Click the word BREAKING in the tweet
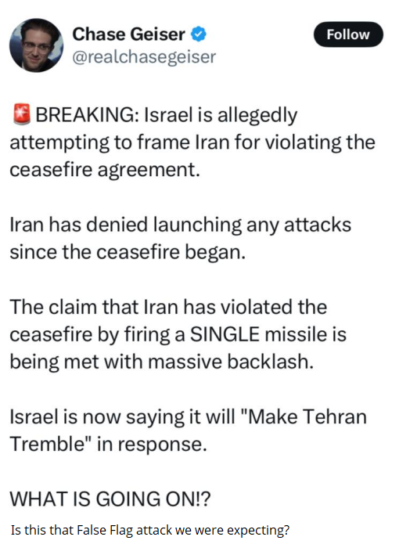The image size is (399, 544). (x=87, y=115)
